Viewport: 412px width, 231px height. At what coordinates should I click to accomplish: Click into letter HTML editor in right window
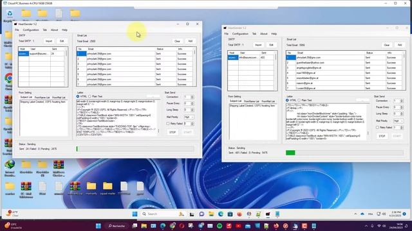tap(326, 121)
